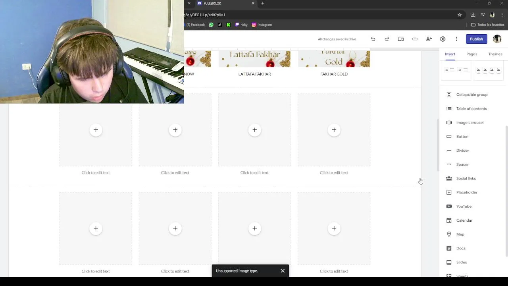This screenshot has width=508, height=286.
Task: Open the Todos los favoritos folder
Action: pos(487,25)
